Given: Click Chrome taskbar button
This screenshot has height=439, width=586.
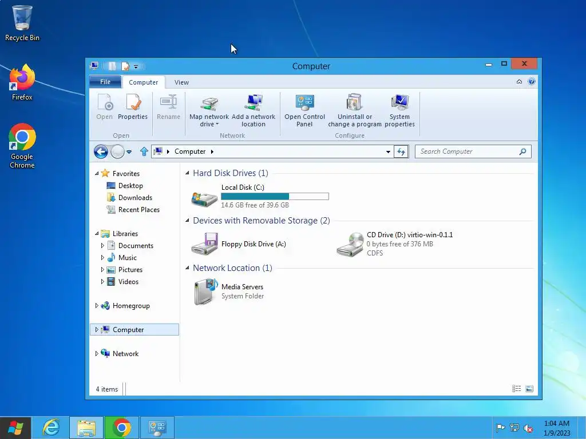Looking at the screenshot, I should [x=121, y=428].
